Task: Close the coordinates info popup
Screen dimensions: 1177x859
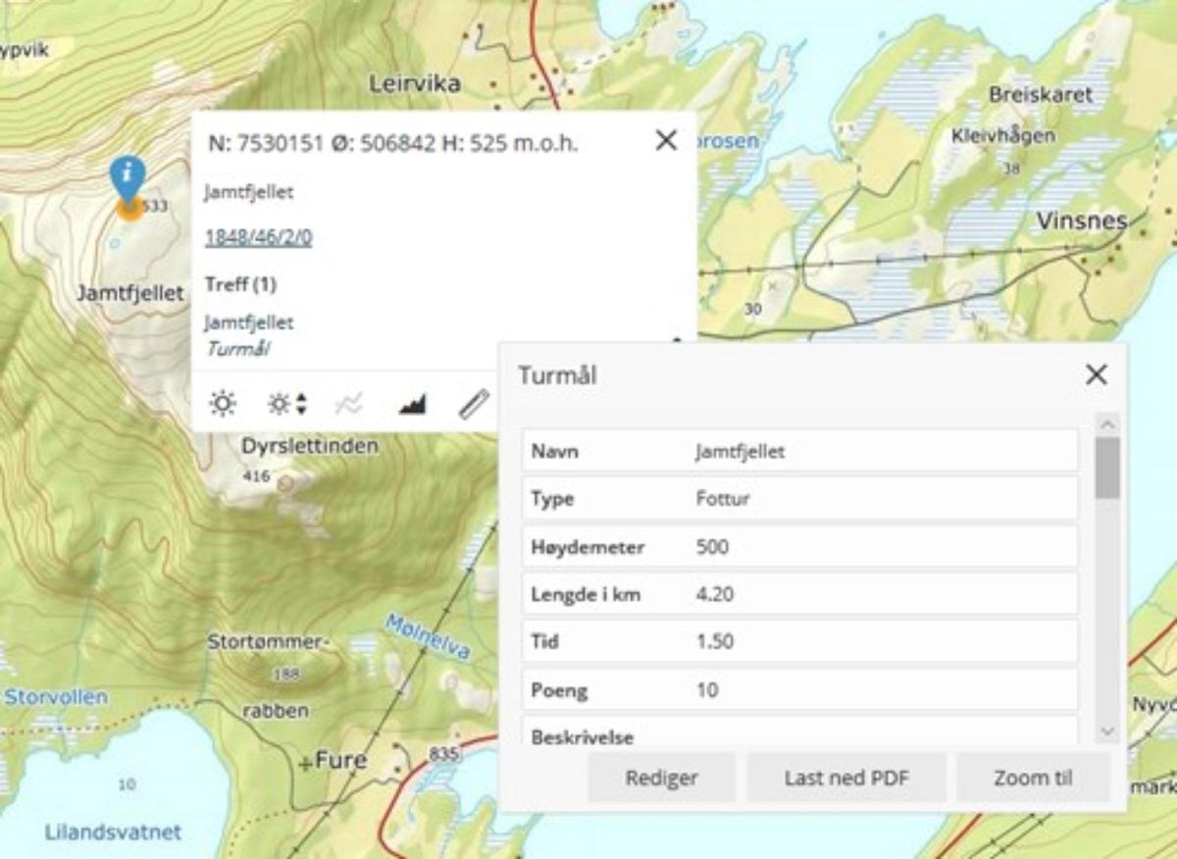Action: pos(666,141)
